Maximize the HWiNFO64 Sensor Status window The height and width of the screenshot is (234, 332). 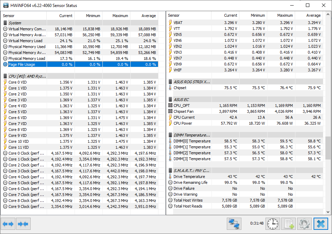click(x=307, y=5)
